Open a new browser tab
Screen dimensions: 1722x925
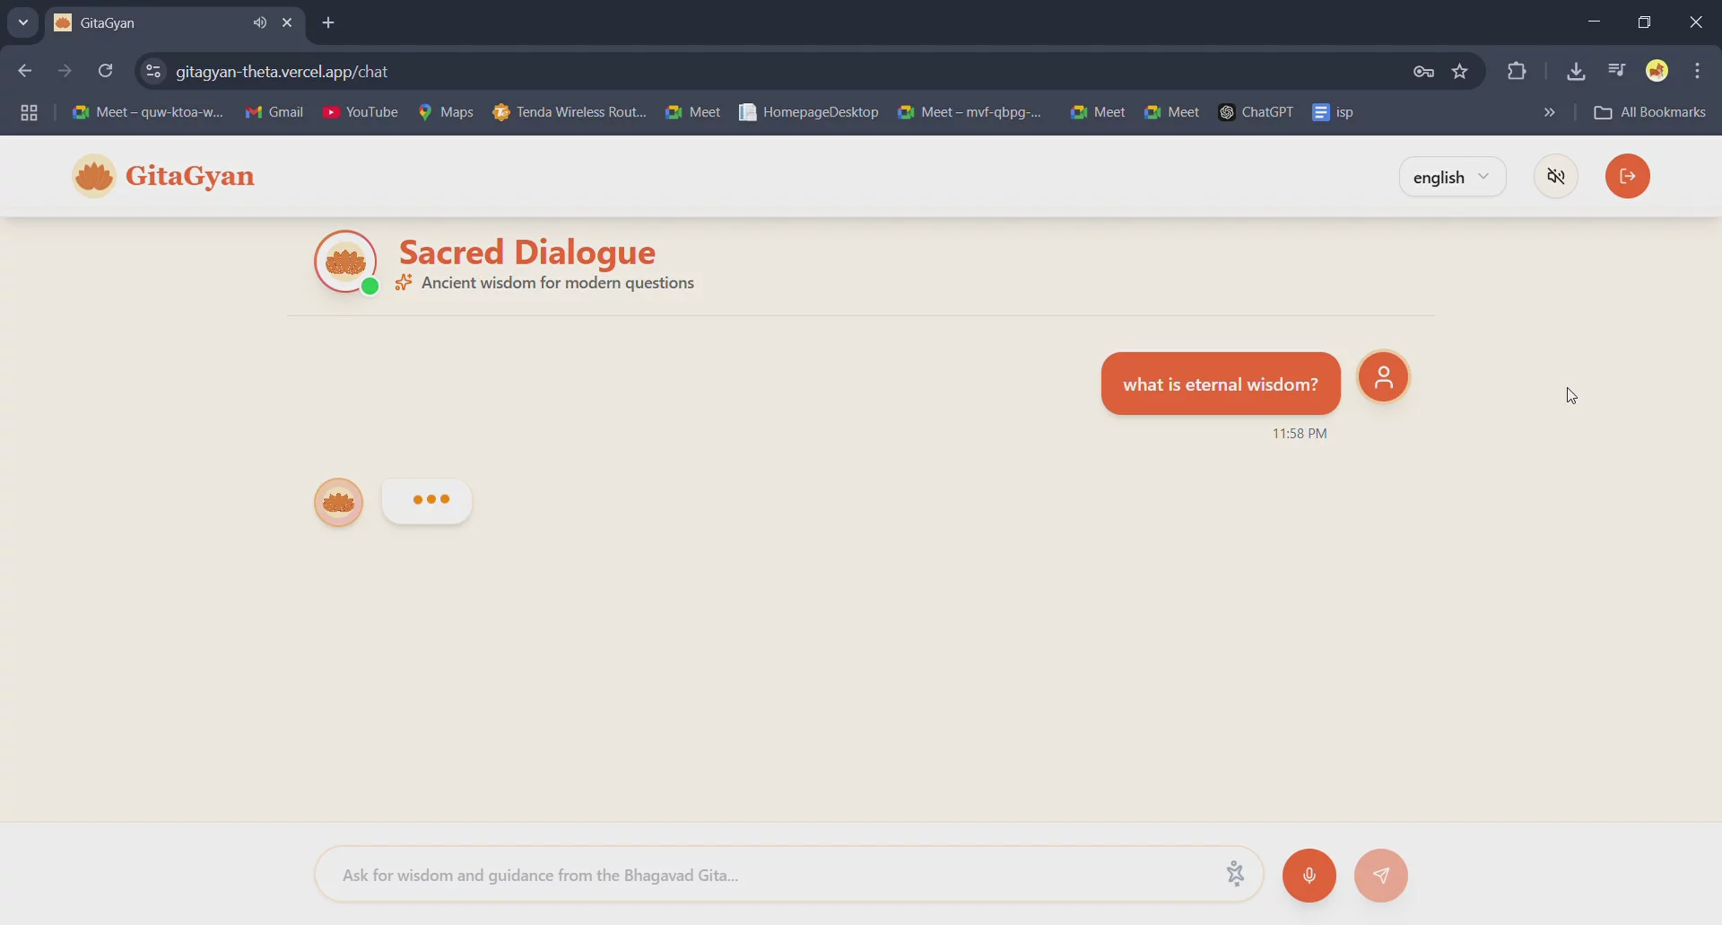coord(328,23)
